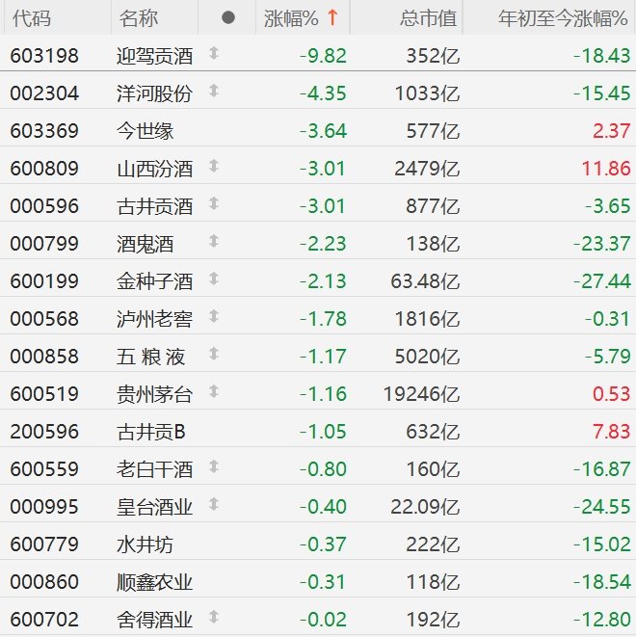Click stock code 000858
This screenshot has height=637, width=636.
(44, 357)
